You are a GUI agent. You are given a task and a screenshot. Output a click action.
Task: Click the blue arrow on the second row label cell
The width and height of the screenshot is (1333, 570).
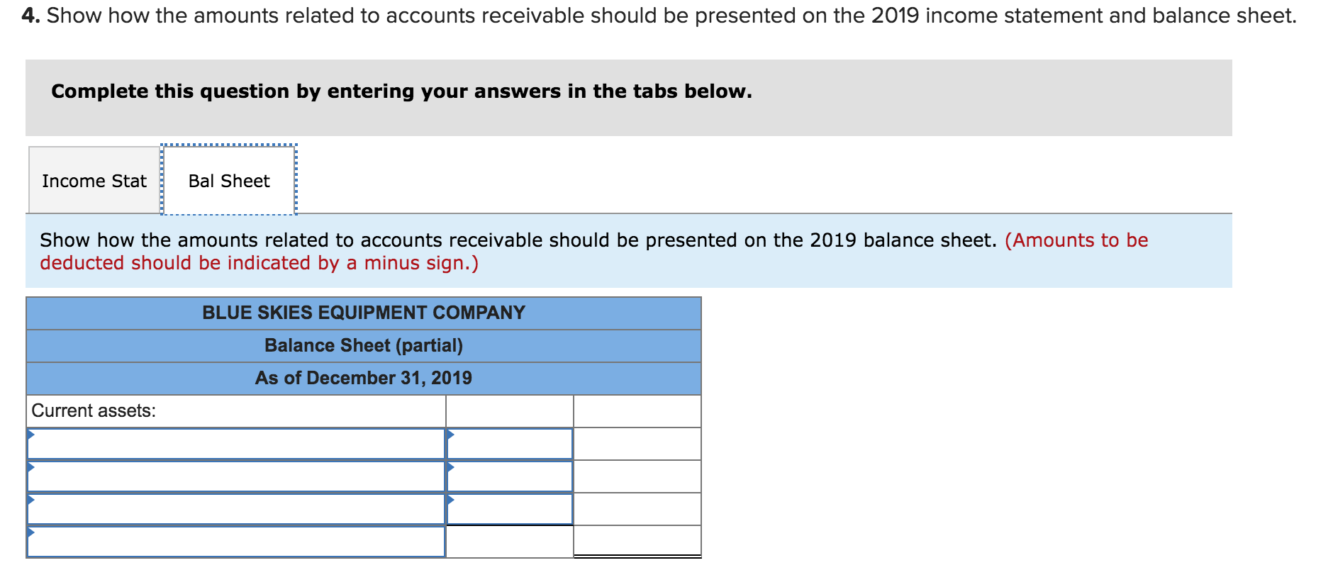(30, 469)
